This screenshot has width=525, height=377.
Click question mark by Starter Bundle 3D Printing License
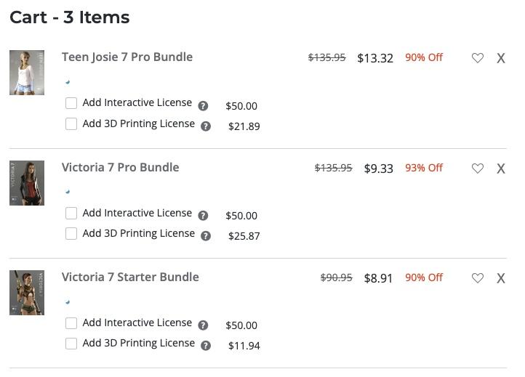[206, 346]
